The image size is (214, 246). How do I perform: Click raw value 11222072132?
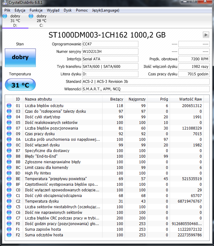pyautogui.click(x=190, y=229)
